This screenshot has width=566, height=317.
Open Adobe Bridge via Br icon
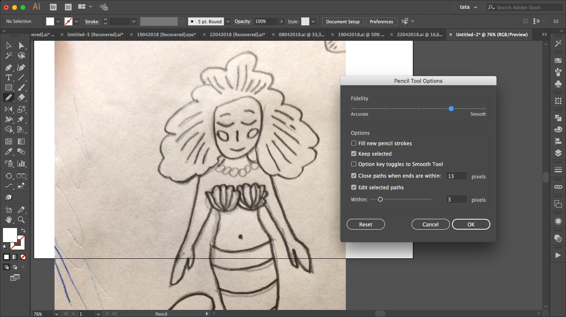pyautogui.click(x=53, y=7)
